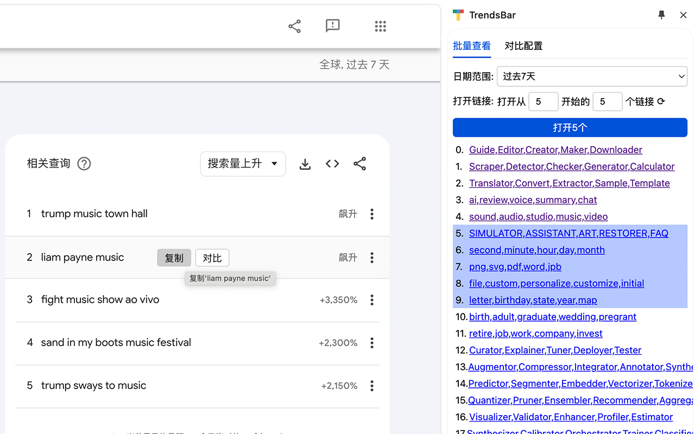Image resolution: width=695 pixels, height=434 pixels.
Task: Expand the 搜索量上升 sort dropdown
Action: pos(243,164)
